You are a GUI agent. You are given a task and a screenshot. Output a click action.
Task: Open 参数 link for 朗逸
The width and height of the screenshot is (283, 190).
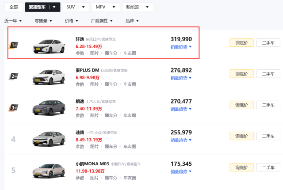(80, 115)
